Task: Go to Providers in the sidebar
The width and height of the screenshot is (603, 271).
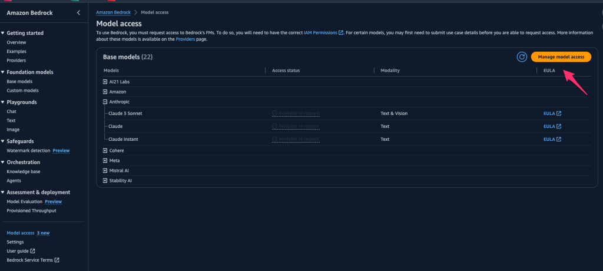Action: [x=16, y=61]
